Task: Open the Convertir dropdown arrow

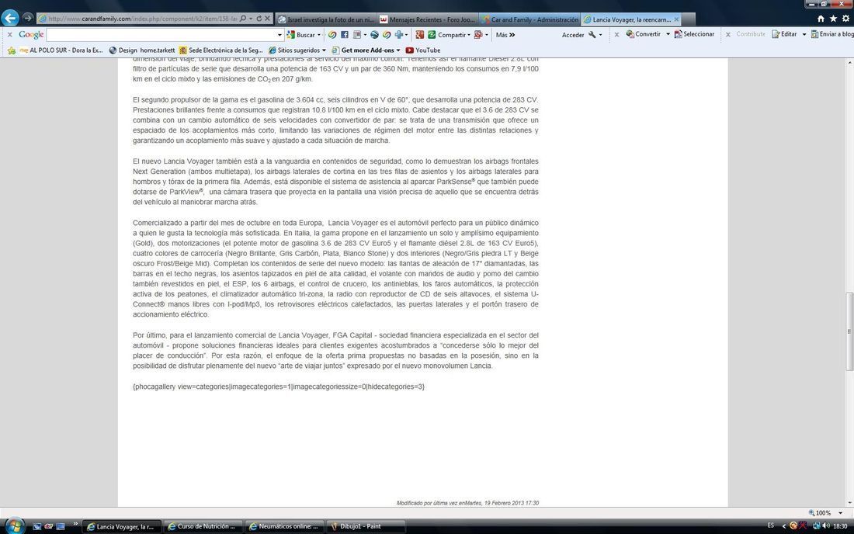Action: tap(668, 34)
